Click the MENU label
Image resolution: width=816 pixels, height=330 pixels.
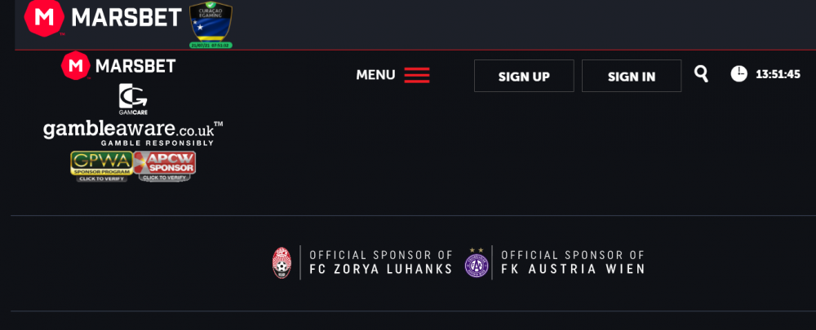click(375, 75)
